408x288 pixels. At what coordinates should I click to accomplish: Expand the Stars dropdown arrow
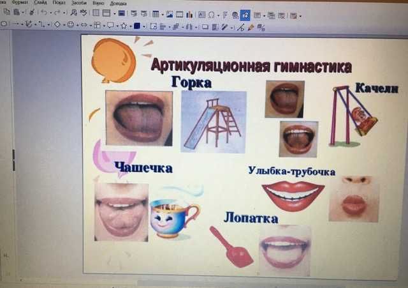131,26
